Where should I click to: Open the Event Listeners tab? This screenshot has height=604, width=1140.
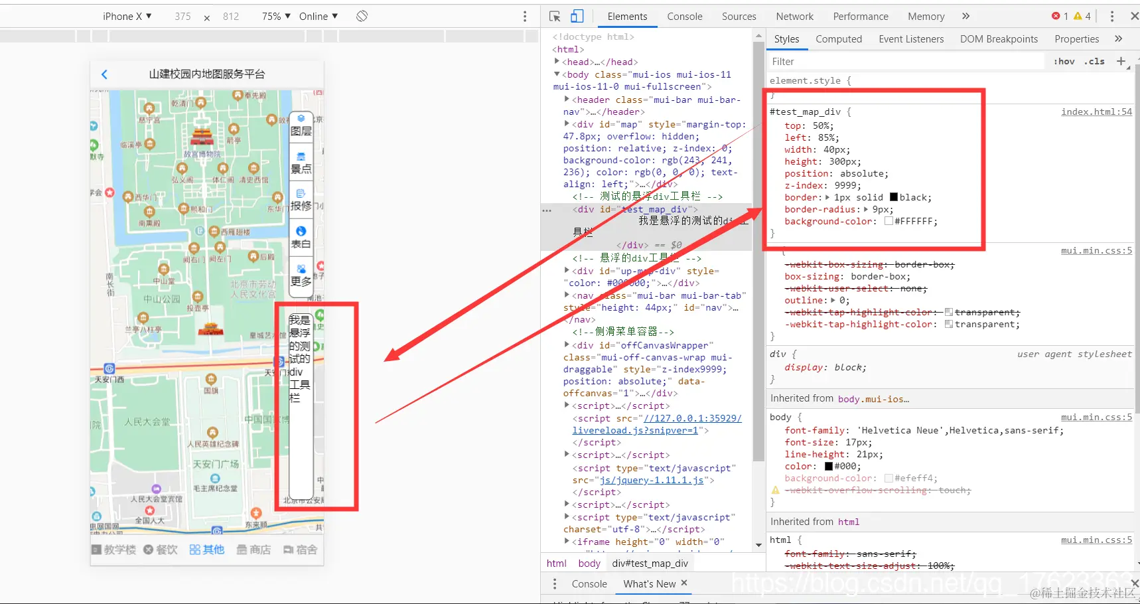tap(911, 39)
